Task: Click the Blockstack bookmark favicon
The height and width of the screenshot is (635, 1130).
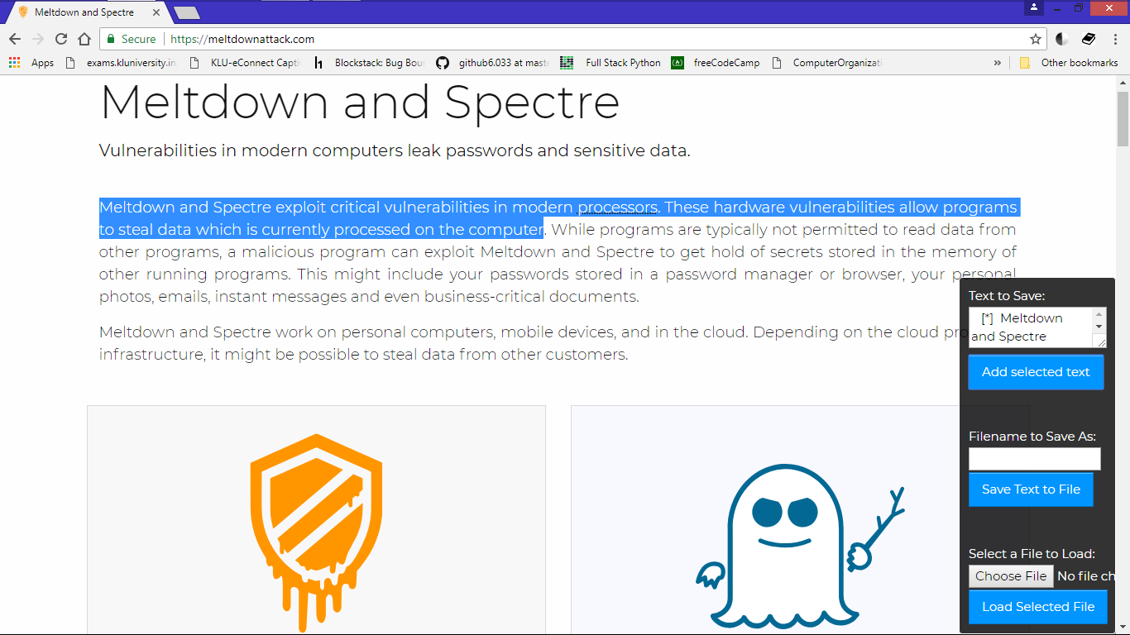Action: pyautogui.click(x=318, y=62)
